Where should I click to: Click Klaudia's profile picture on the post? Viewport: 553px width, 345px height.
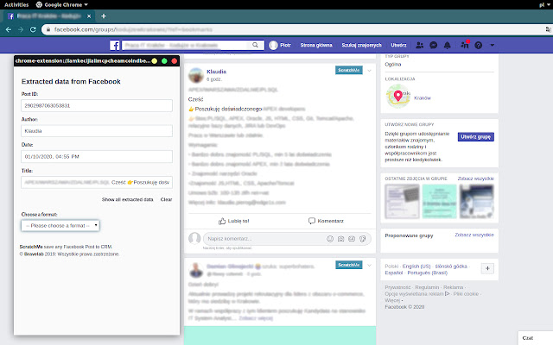(196, 75)
